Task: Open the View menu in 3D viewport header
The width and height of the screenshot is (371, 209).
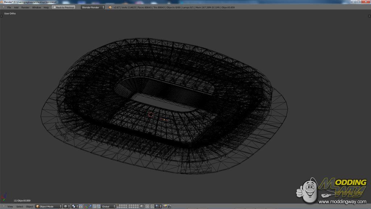Action: point(10,206)
